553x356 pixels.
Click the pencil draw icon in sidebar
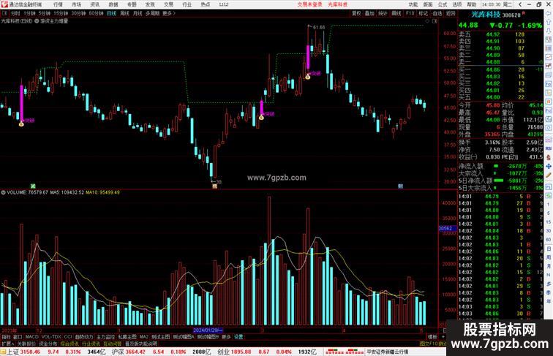point(549,175)
